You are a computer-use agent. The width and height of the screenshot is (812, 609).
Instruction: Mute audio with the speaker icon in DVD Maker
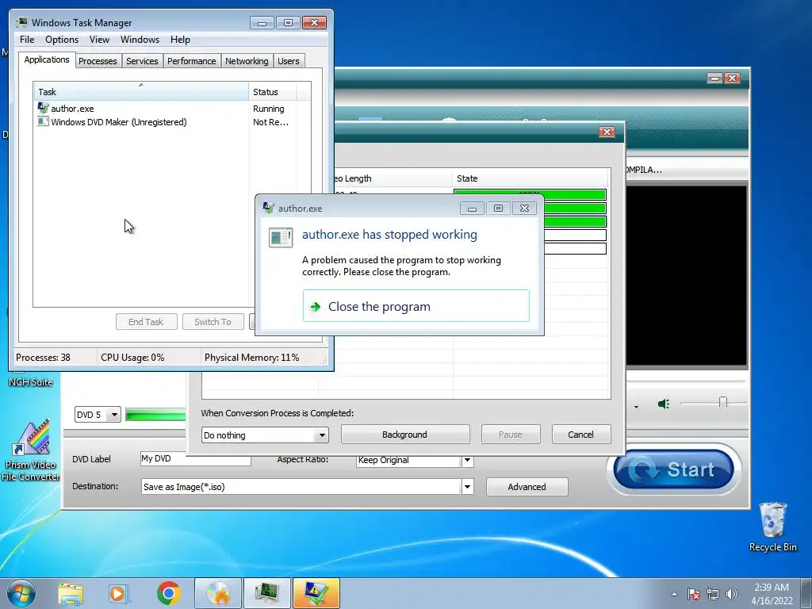click(664, 404)
